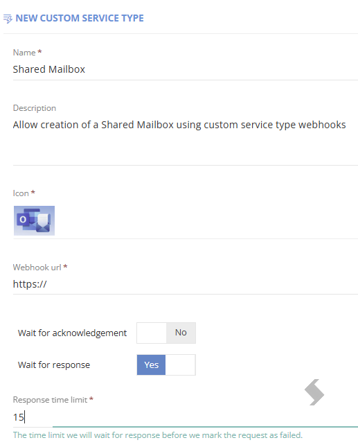358x447 pixels.
Task: Click the Response time limit field
Action: (x=186, y=417)
